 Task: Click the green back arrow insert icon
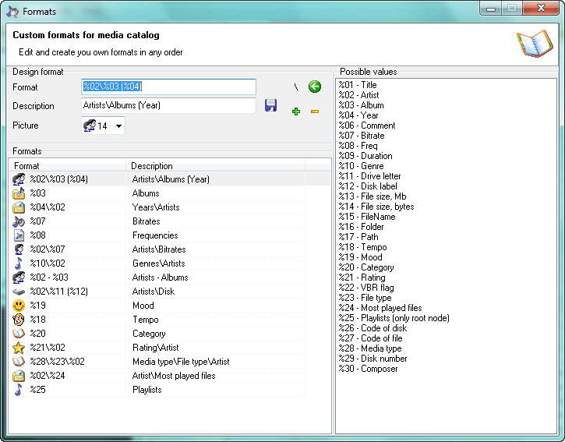tap(315, 87)
